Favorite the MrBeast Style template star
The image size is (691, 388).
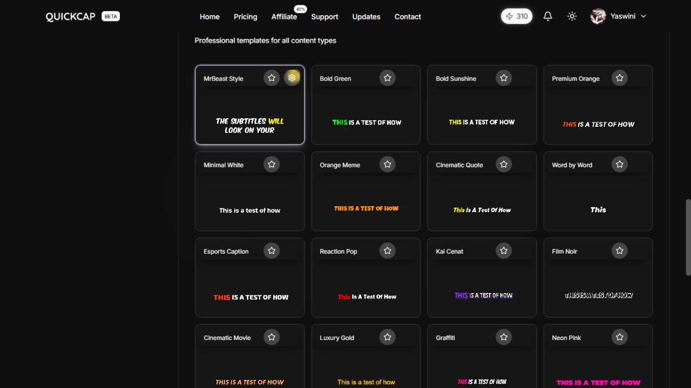click(x=272, y=78)
